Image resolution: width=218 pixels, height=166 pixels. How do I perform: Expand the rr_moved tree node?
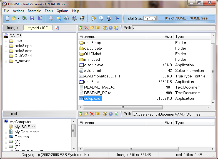point(6,61)
